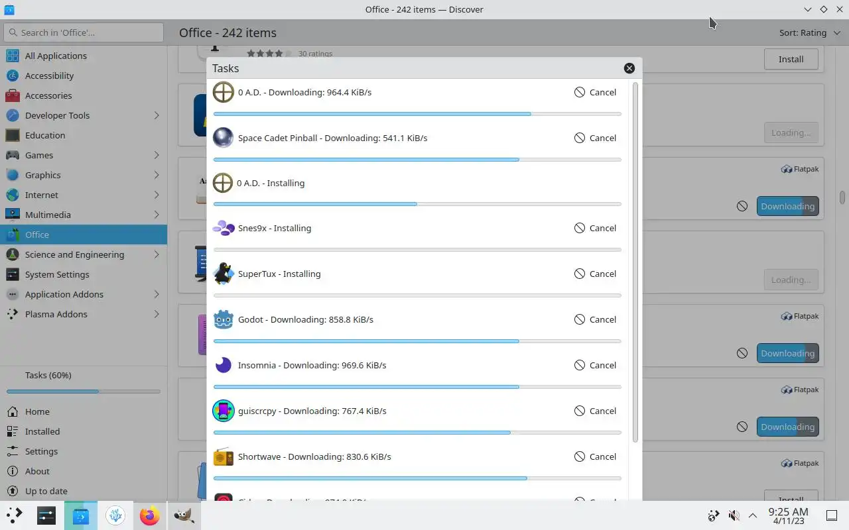Viewport: 849px width, 530px height.
Task: Click the show desktop tray icon
Action: click(x=832, y=515)
